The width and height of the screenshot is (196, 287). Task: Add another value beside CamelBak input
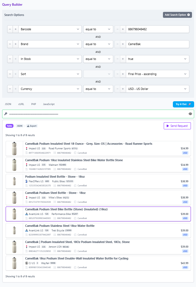123,44
